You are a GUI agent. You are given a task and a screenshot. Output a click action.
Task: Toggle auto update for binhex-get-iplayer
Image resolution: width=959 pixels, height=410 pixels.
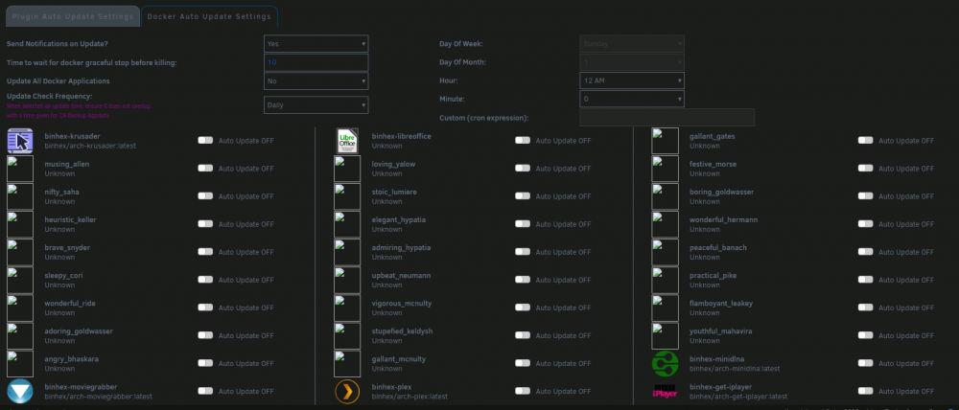point(865,391)
